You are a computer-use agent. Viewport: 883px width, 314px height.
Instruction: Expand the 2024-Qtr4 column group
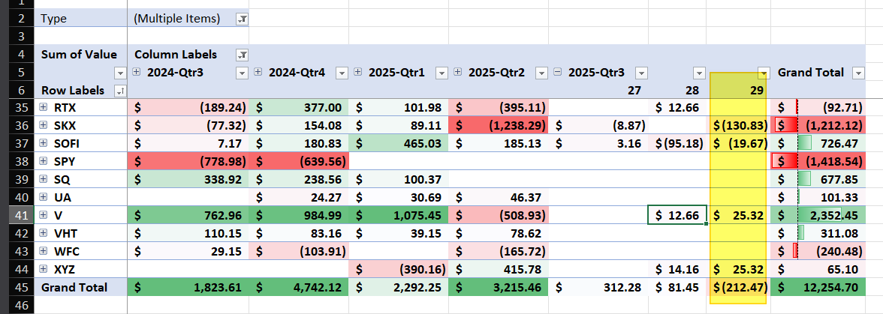[258, 72]
